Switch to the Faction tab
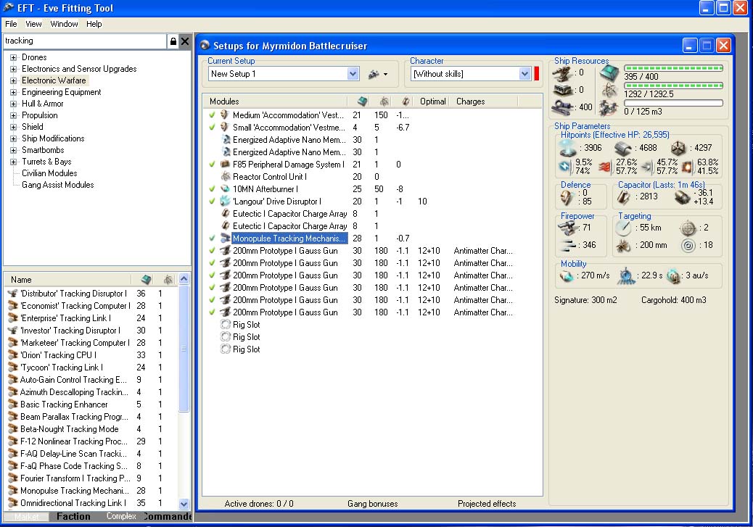753x527 pixels. (74, 517)
